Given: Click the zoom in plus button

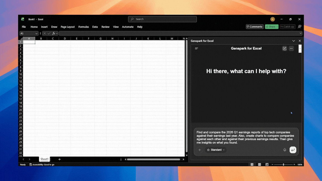Looking at the screenshot, I should [x=294, y=165].
